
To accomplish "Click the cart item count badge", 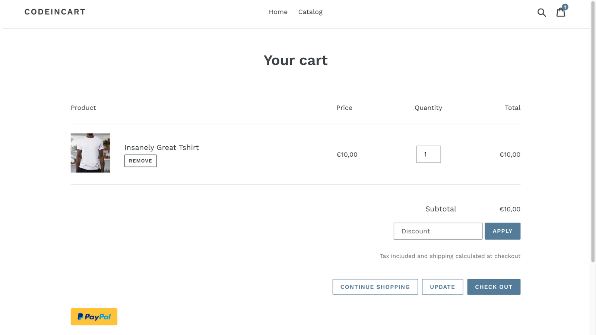I will [565, 7].
